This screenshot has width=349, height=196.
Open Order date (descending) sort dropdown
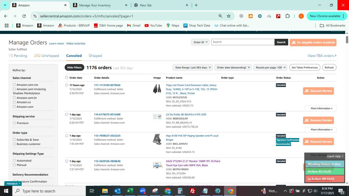[x=233, y=67]
